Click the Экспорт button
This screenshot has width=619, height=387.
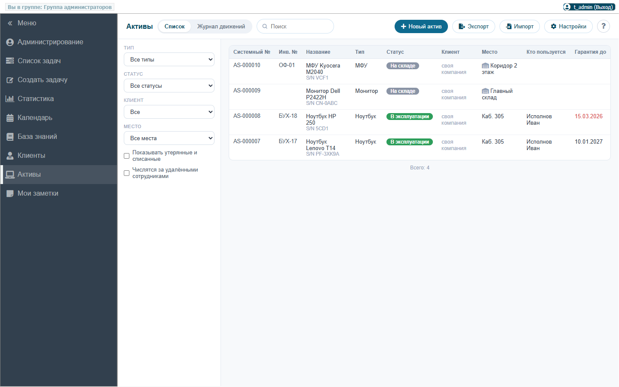(x=474, y=26)
